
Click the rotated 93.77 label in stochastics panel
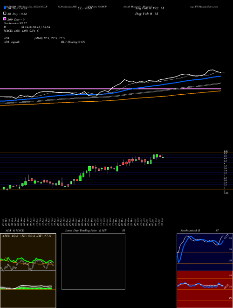click(x=226, y=236)
